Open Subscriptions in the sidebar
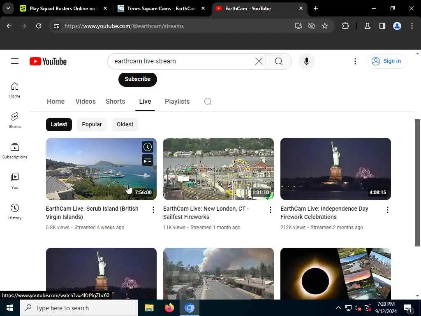This screenshot has height=316, width=421. [x=15, y=151]
